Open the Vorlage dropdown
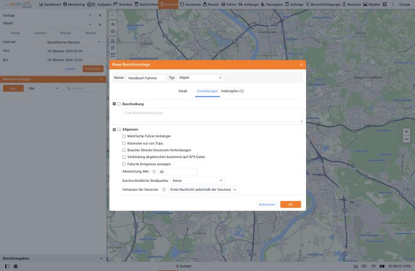The width and height of the screenshot is (415, 271). (x=70, y=16)
